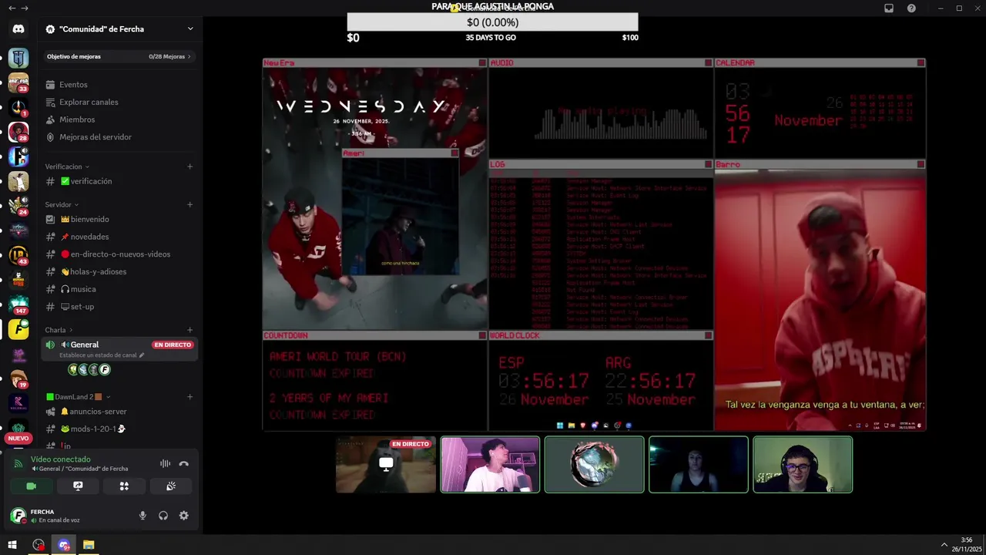Collapse the Servidor category
This screenshot has height=555, width=986.
coord(62,204)
